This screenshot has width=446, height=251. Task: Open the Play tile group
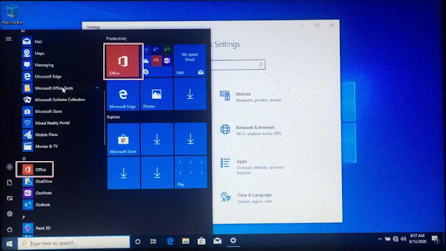pos(191,172)
